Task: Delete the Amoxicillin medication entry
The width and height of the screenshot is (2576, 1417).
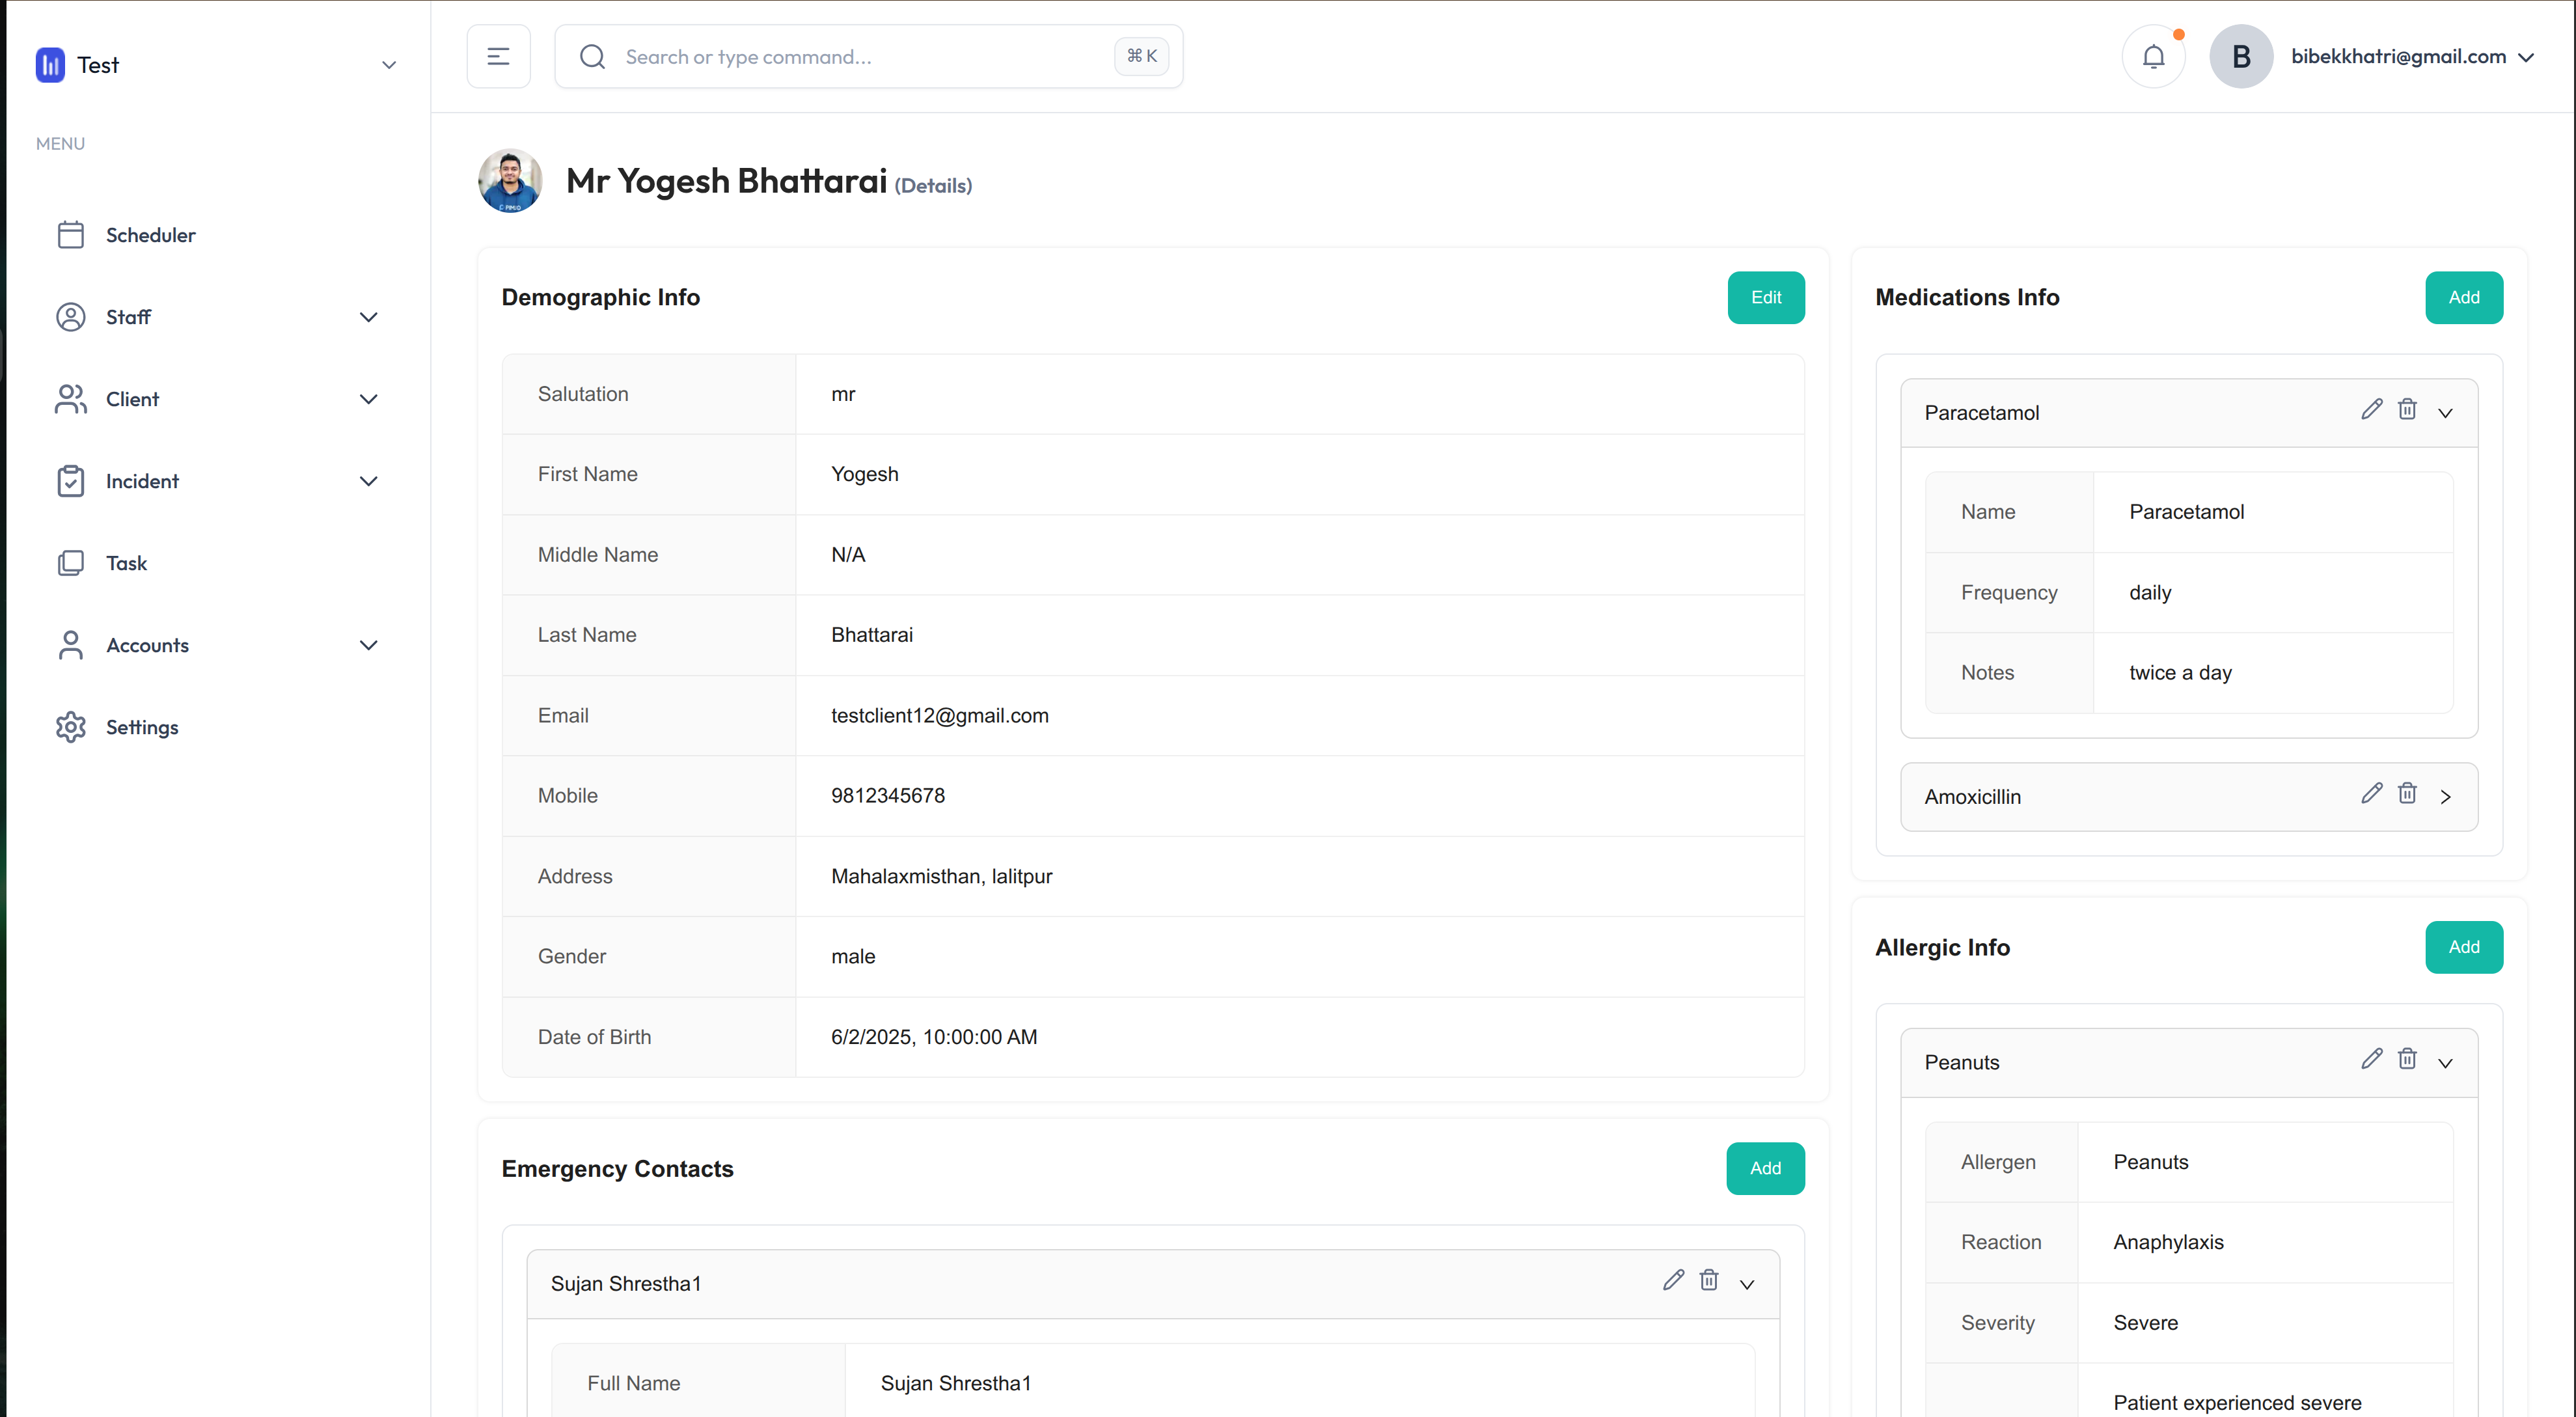Action: pyautogui.click(x=2407, y=794)
